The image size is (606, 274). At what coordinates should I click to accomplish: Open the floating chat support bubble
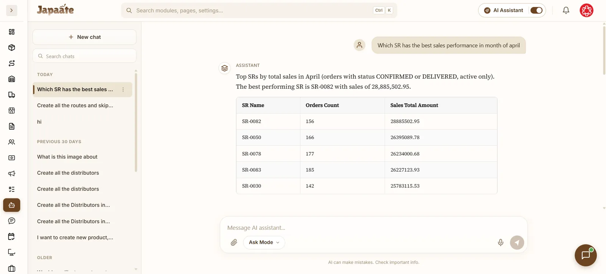coord(586,255)
